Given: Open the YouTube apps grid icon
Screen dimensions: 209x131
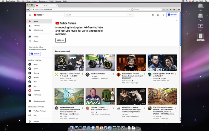Looking at the screenshot, I should coord(158,15).
